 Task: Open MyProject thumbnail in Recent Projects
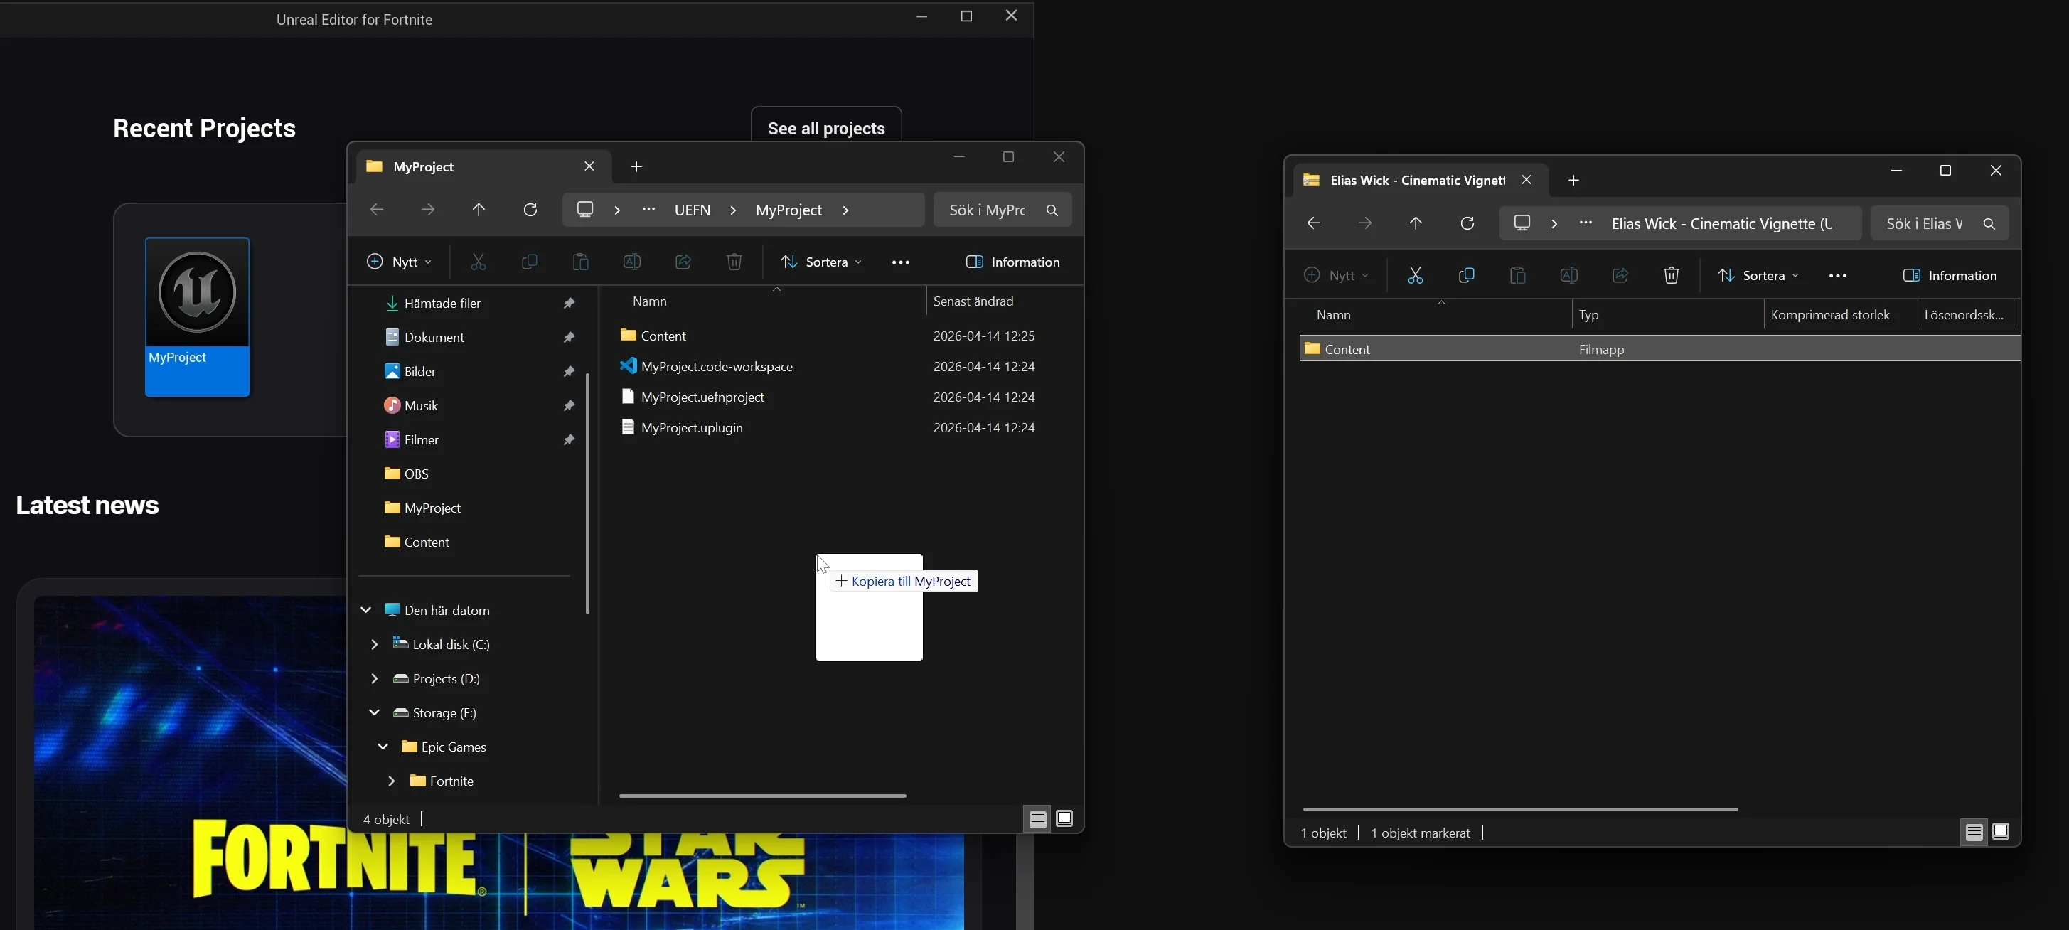(197, 317)
